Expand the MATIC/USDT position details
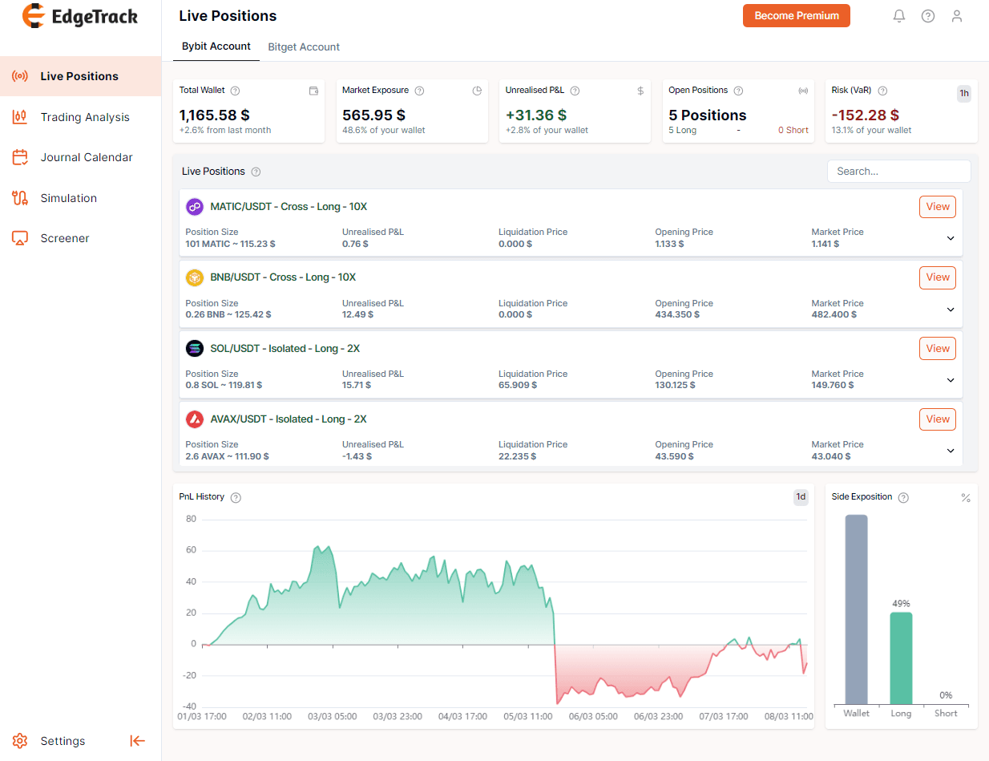This screenshot has width=989, height=761. (951, 238)
